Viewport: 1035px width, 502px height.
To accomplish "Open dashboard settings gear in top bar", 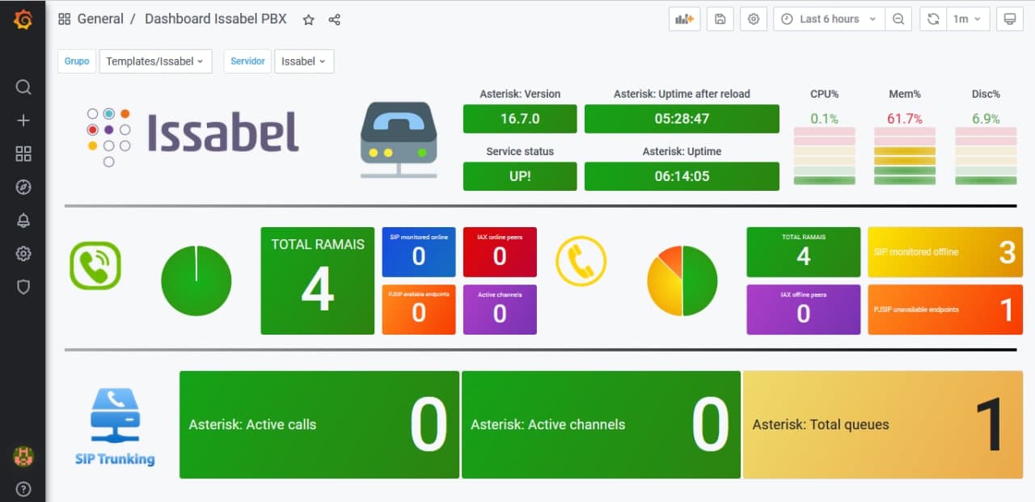I will [754, 19].
